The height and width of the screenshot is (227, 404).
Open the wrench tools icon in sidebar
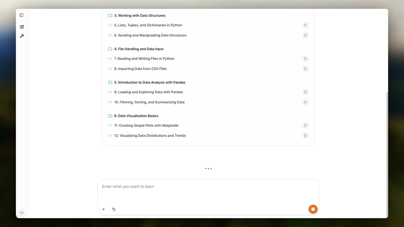click(21, 36)
